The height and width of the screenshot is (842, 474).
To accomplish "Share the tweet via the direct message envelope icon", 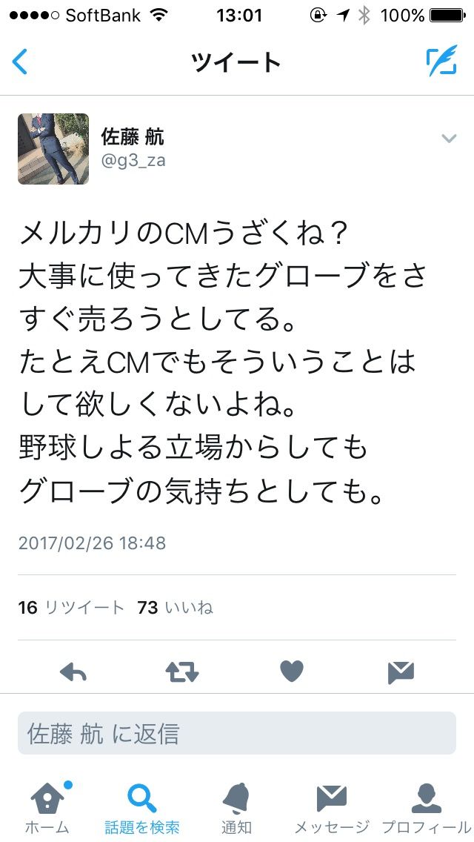I will point(401,672).
